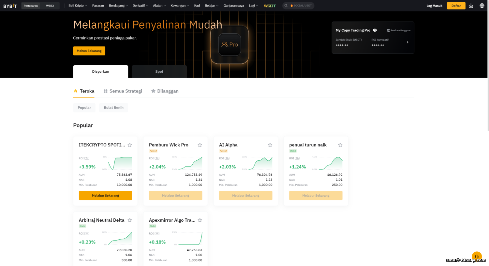This screenshot has width=489, height=266.
Task: Expand the Berdagang dropdown
Action: [x=118, y=6]
